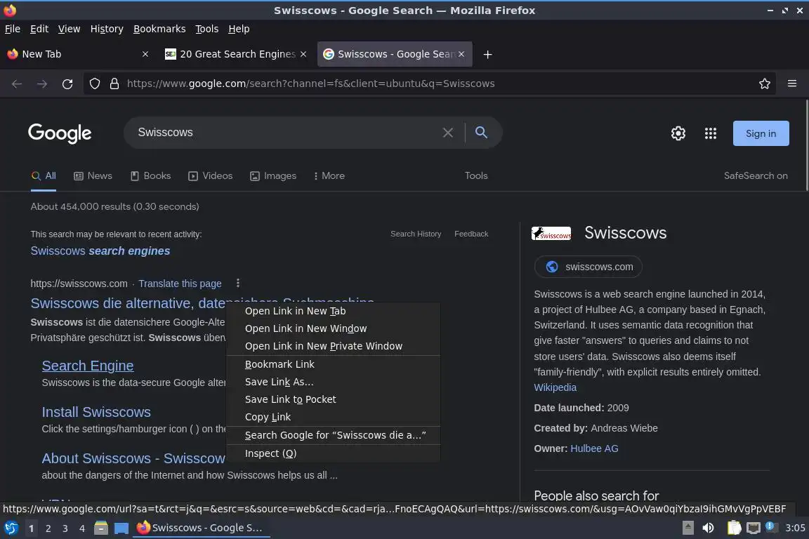Open the Tools search options
The image size is (809, 539).
tap(475, 176)
